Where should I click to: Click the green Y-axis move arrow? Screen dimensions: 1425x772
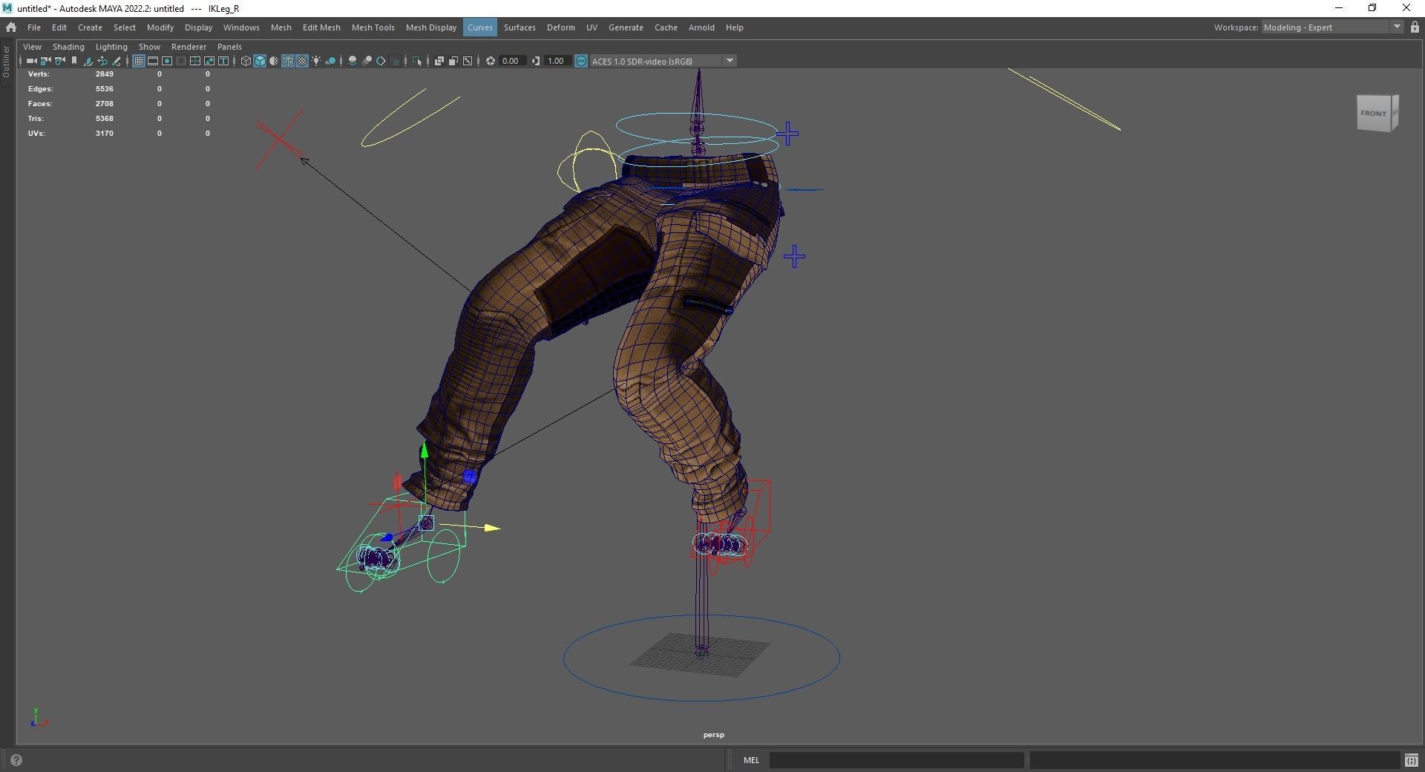[x=424, y=450]
